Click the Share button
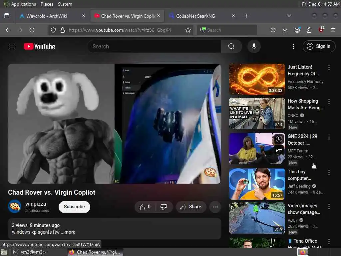Screen dimensions: 341x256 coord(191,207)
